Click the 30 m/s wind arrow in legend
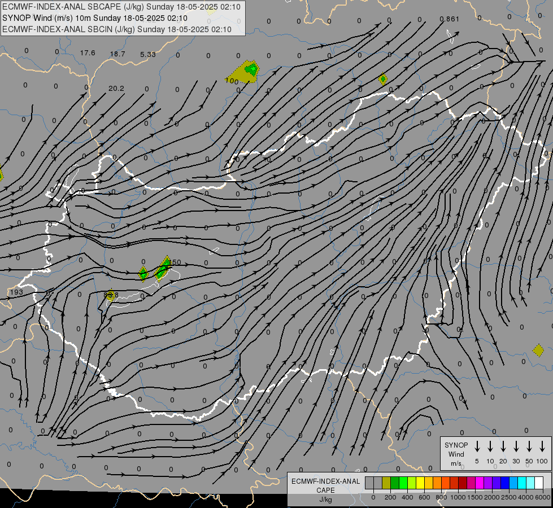The height and width of the screenshot is (508, 553). pos(516,446)
